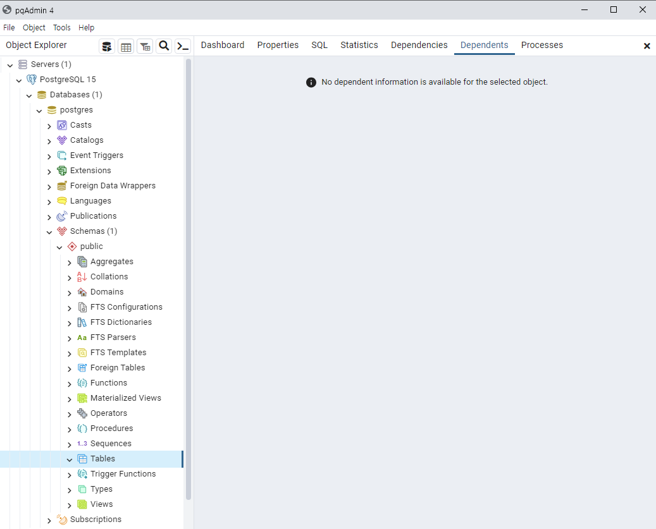Select the FTS Templates tree item
This screenshot has width=656, height=529.
(118, 353)
